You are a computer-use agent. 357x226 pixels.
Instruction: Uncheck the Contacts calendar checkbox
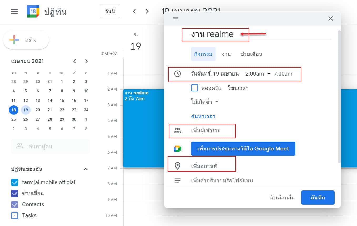click(14, 204)
